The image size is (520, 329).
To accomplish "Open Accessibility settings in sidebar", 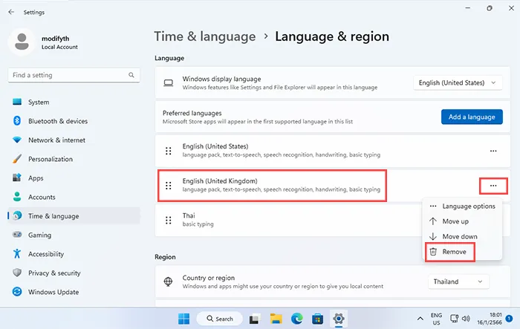I will [74, 254].
